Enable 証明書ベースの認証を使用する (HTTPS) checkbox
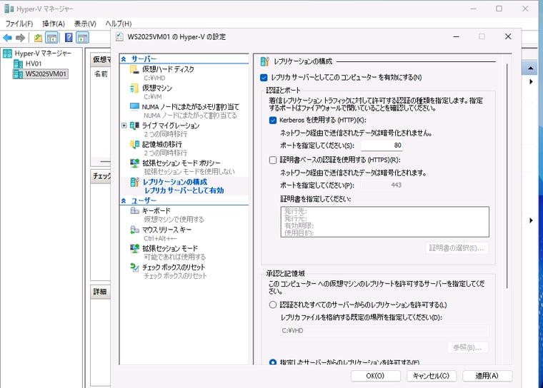Viewport: 543px width, 388px height. pyautogui.click(x=273, y=160)
